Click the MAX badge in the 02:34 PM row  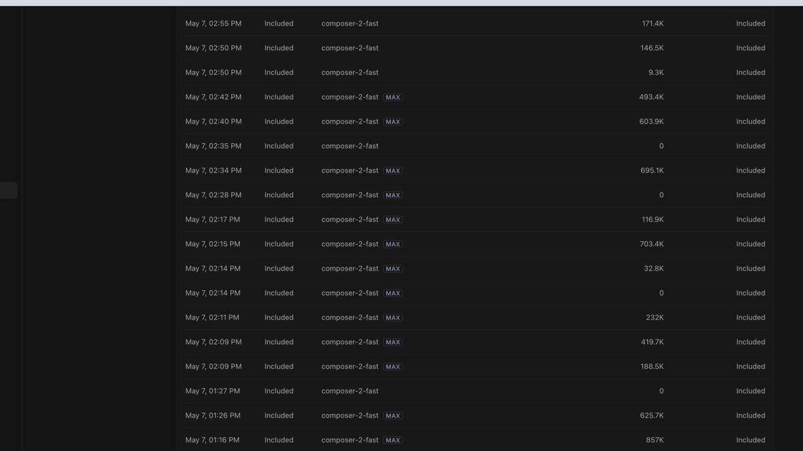tap(393, 170)
